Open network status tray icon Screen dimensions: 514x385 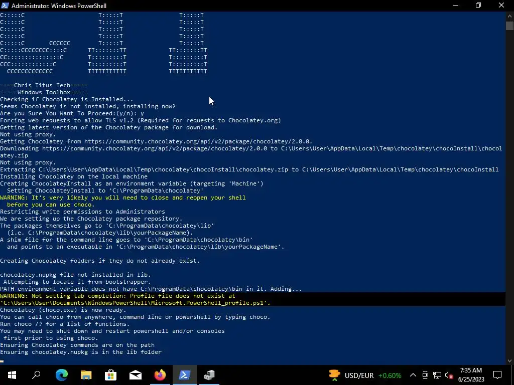point(437,375)
